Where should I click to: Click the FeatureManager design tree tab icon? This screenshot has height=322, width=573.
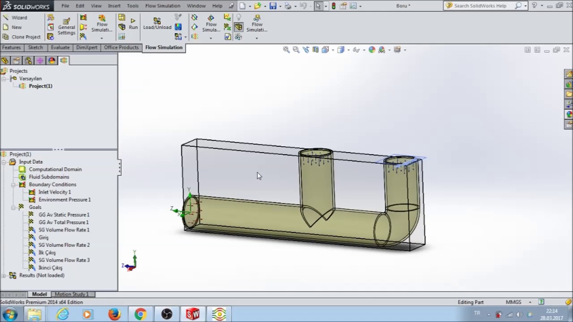click(5, 60)
